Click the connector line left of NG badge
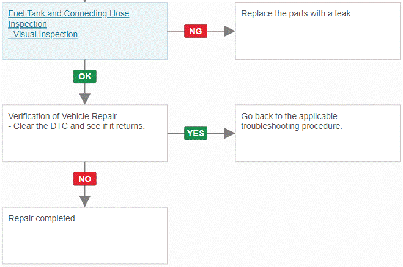The height and width of the screenshot is (267, 403). tap(176, 31)
